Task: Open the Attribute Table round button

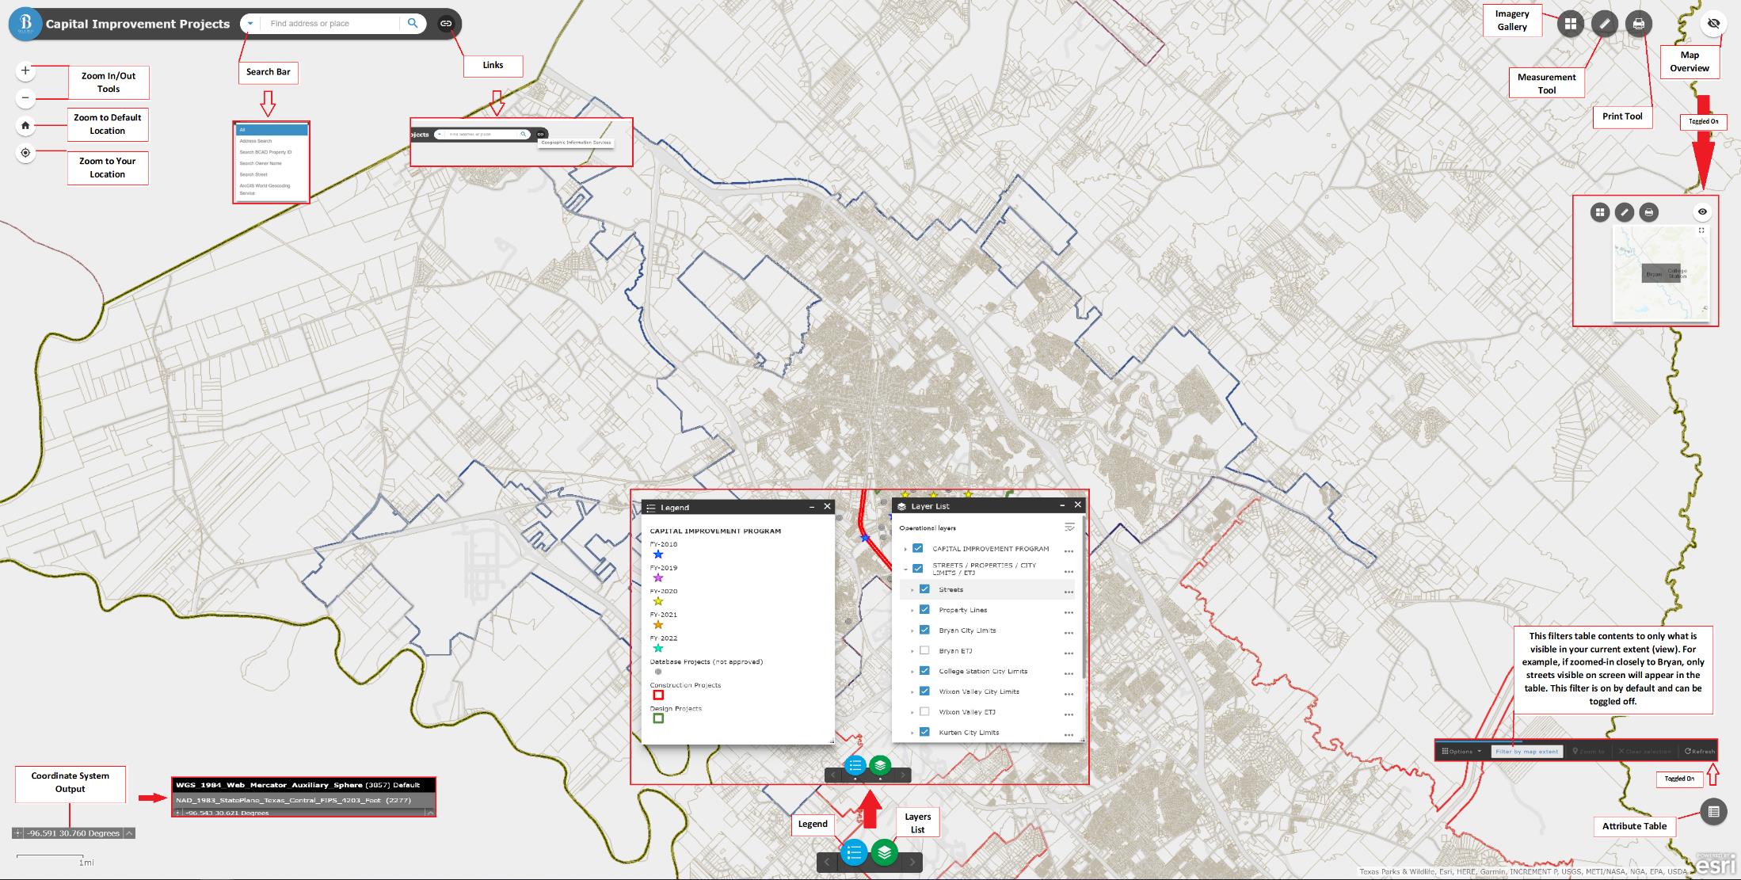Action: click(1713, 811)
